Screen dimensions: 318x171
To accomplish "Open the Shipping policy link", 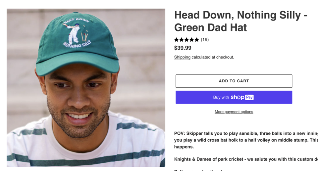I will [x=182, y=57].
